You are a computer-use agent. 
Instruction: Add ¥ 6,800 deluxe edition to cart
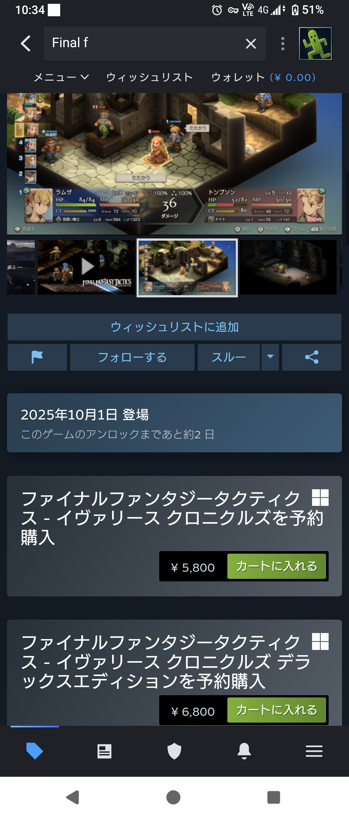click(276, 710)
